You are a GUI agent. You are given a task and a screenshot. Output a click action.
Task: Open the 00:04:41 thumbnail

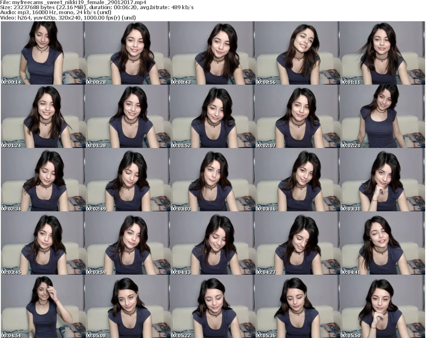pyautogui.click(x=382, y=243)
